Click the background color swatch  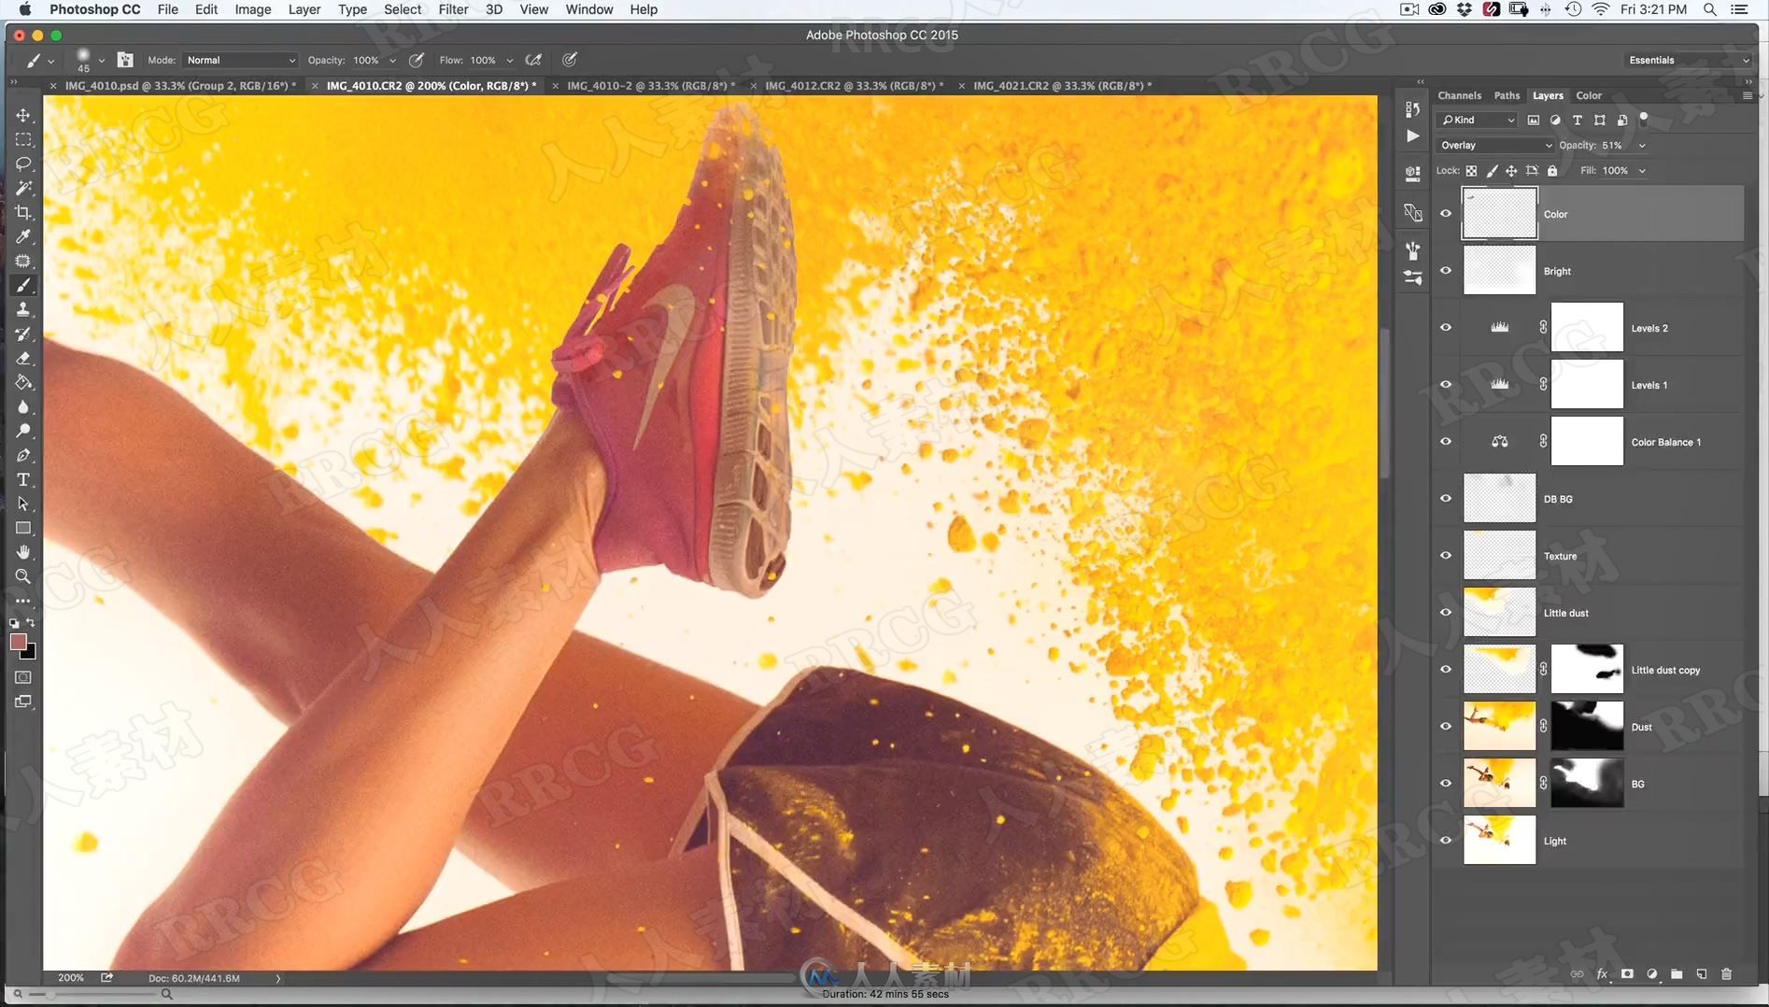31,653
